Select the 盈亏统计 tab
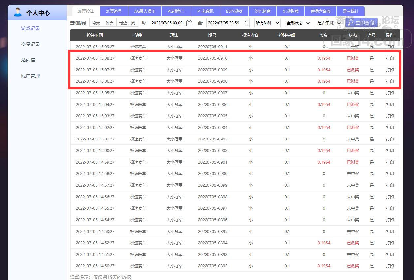Image resolution: width=414 pixels, height=280 pixels. click(350, 11)
